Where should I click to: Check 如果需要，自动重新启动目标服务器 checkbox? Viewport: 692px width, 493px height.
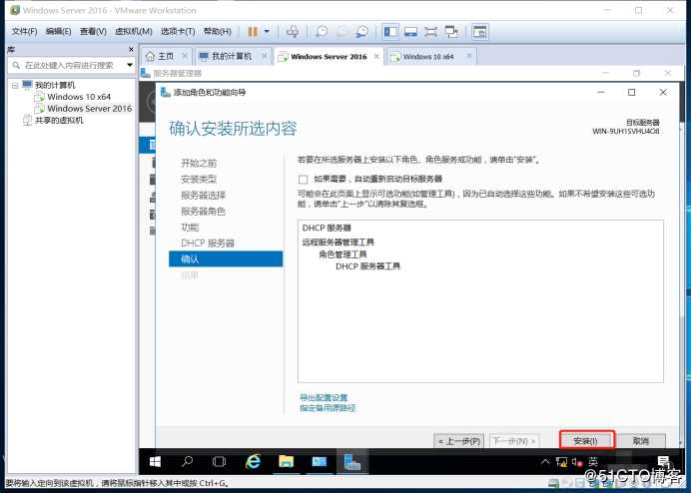303,179
